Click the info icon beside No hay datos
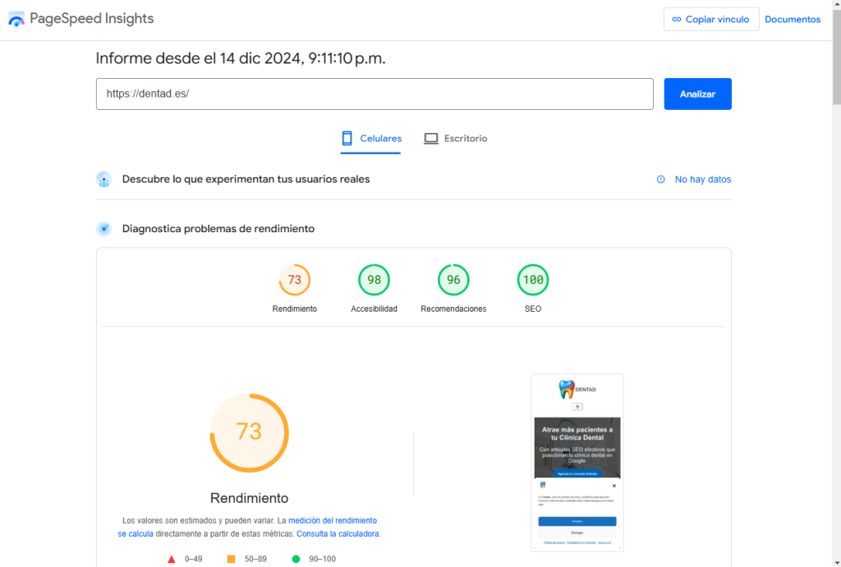This screenshot has width=841, height=567. 660,180
